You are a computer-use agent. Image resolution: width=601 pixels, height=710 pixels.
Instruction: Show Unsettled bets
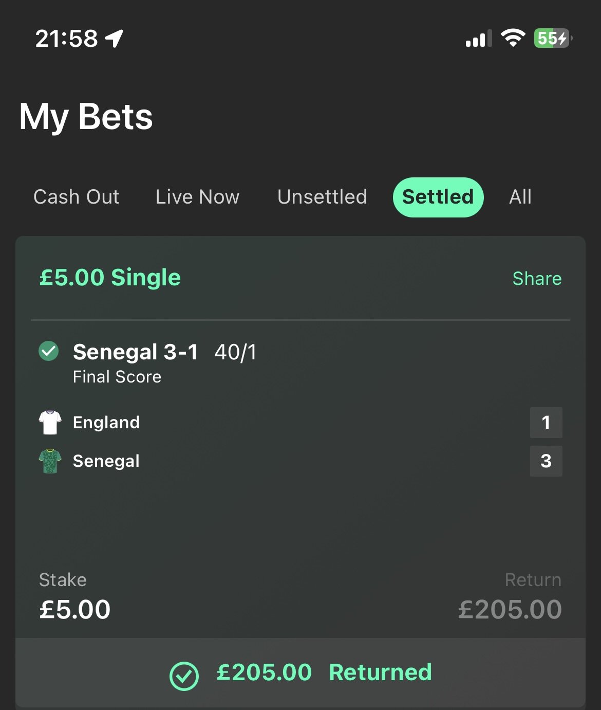pyautogui.click(x=322, y=197)
